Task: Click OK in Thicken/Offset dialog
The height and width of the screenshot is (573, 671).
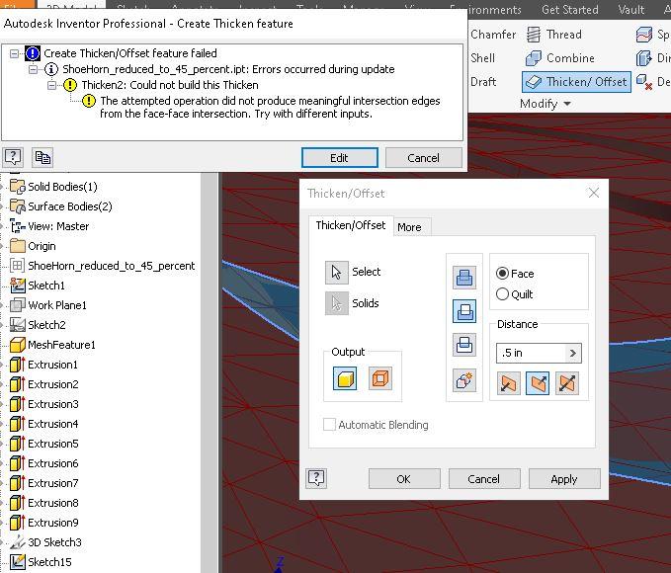Action: pos(404,479)
